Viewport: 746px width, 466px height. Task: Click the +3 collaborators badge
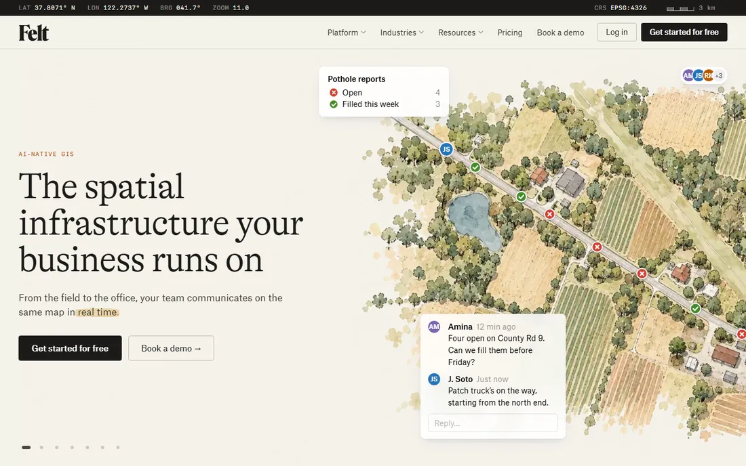tap(718, 76)
